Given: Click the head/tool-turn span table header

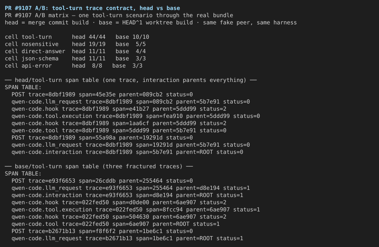Looking at the screenshot, I should click(x=131, y=80).
